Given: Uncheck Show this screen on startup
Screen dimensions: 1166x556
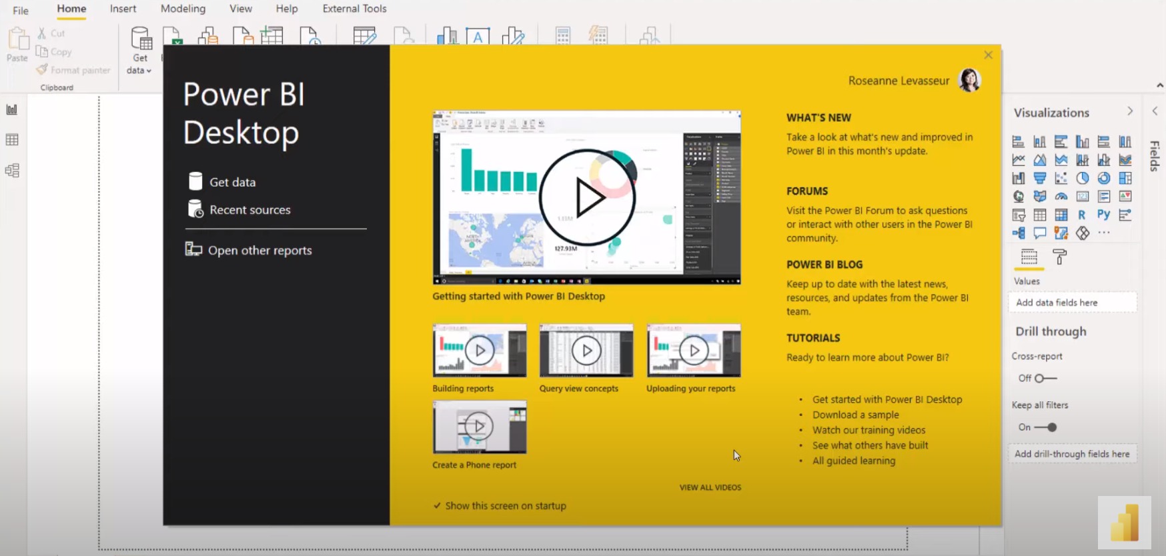Looking at the screenshot, I should coord(437,506).
